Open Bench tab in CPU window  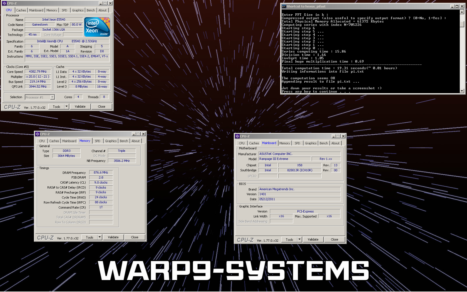(91, 10)
